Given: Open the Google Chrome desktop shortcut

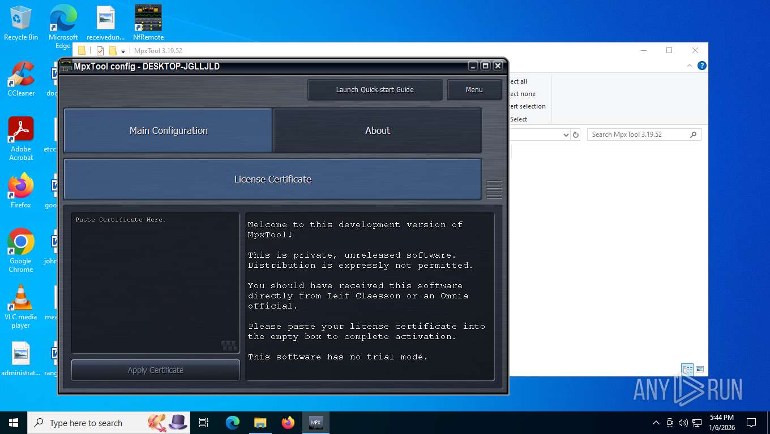Looking at the screenshot, I should pos(21,251).
